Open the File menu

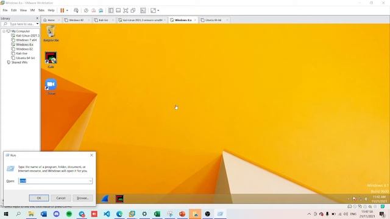coord(5,10)
